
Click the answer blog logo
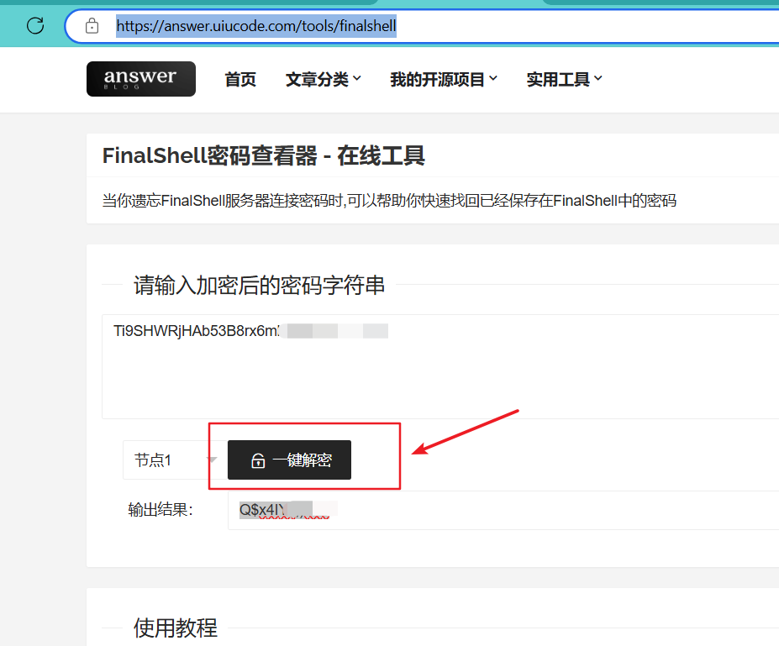pos(140,78)
